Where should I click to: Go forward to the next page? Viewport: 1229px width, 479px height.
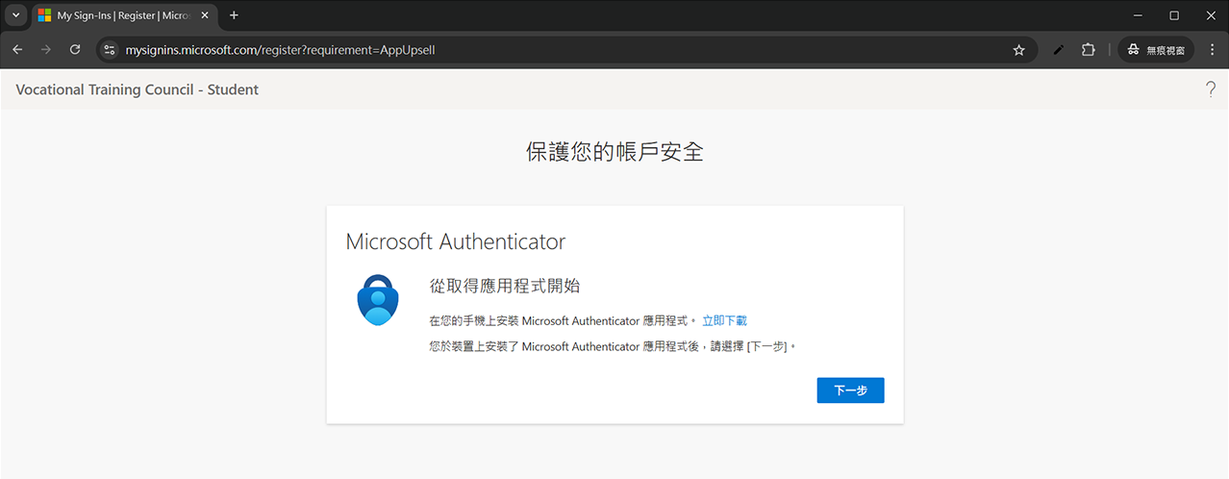46,49
